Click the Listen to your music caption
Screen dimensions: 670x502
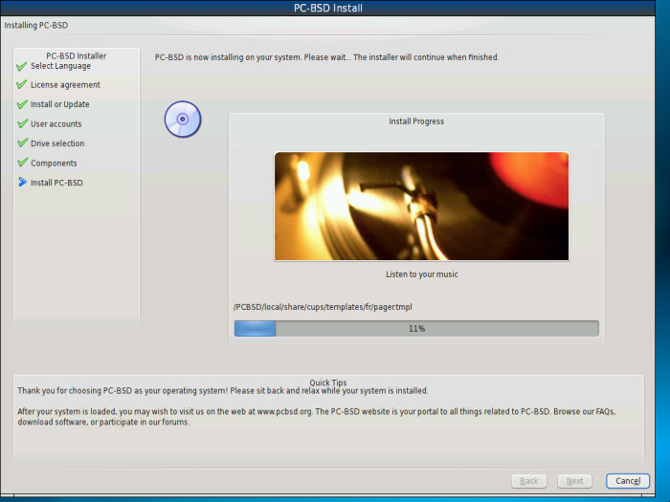coord(422,274)
